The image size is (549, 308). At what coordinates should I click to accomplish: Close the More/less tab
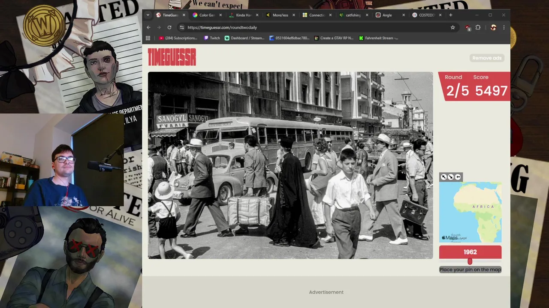294,15
